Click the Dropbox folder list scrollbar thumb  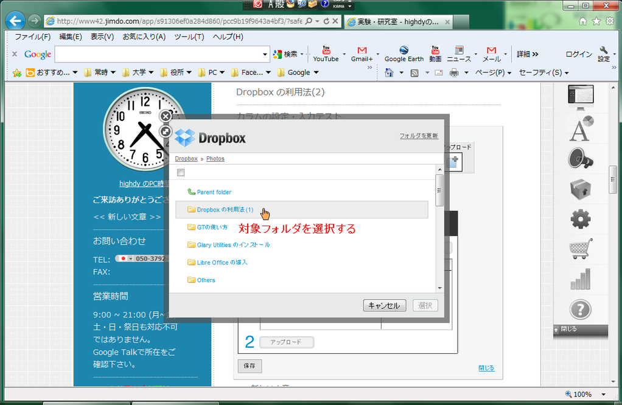(439, 190)
